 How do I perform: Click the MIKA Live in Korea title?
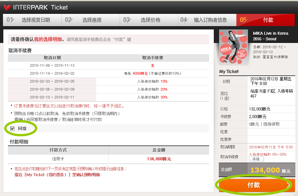tap(270, 36)
